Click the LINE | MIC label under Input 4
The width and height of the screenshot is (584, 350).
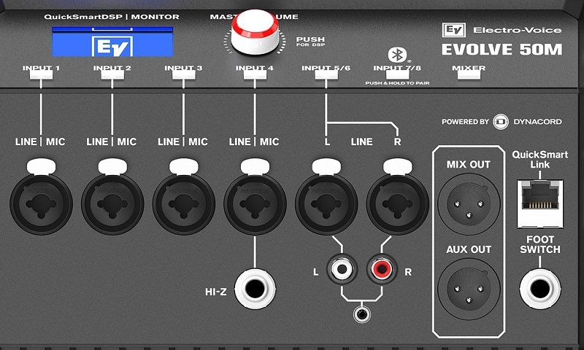254,141
